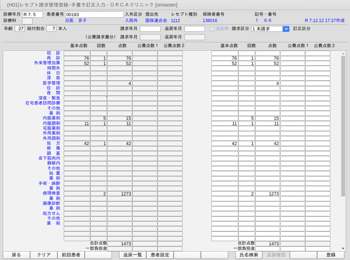Click the top 請求年月 input field

point(150,29)
